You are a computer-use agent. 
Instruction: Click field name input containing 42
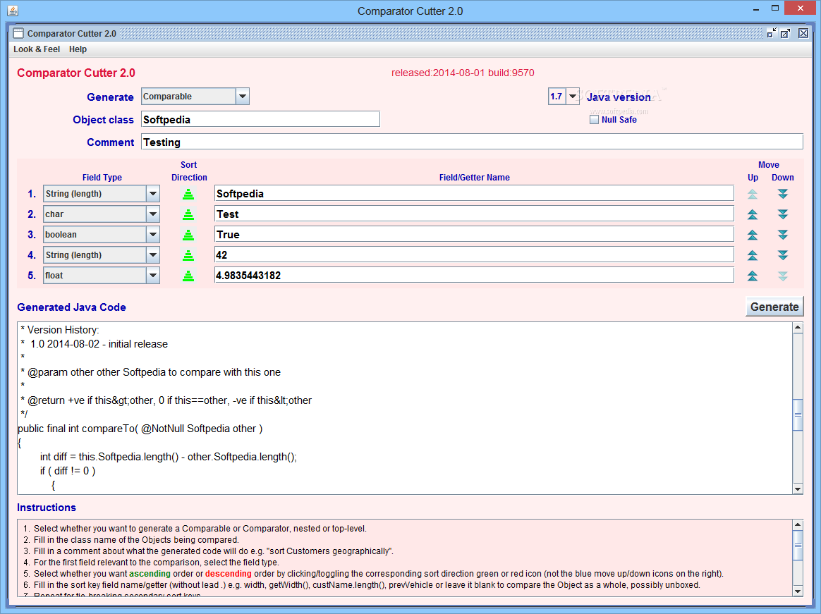coord(474,255)
